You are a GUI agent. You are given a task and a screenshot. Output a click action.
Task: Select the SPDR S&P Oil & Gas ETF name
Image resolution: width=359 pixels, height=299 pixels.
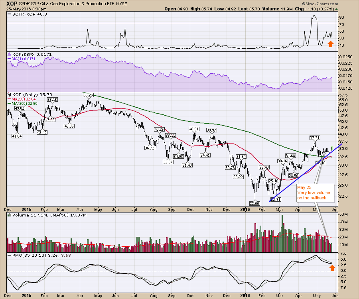point(66,4)
